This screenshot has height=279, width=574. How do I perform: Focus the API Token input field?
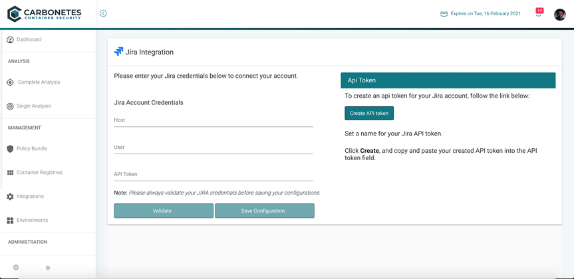coord(214,175)
